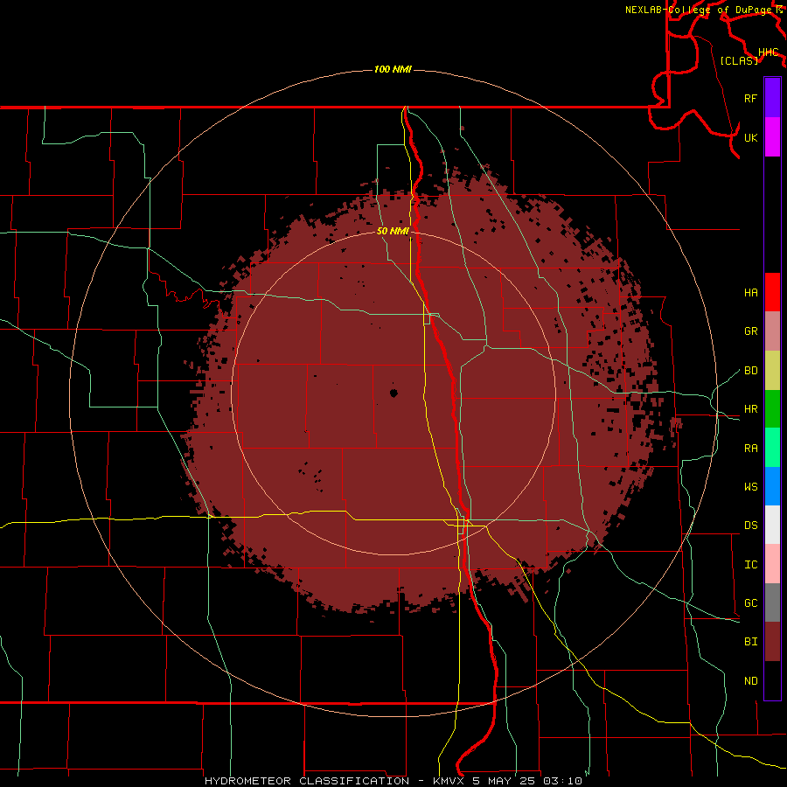Click the black radar site dot at center
The height and width of the screenshot is (787, 787).
pyautogui.click(x=393, y=393)
